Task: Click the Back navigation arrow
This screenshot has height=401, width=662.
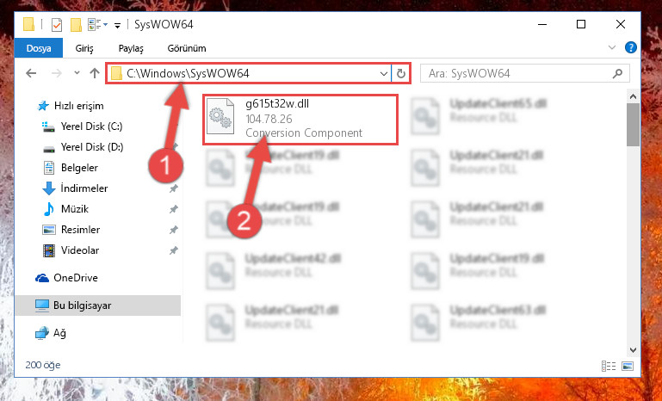Action: click(31, 73)
